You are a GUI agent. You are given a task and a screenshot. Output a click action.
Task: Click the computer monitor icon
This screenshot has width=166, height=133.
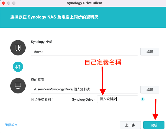coord(18,85)
